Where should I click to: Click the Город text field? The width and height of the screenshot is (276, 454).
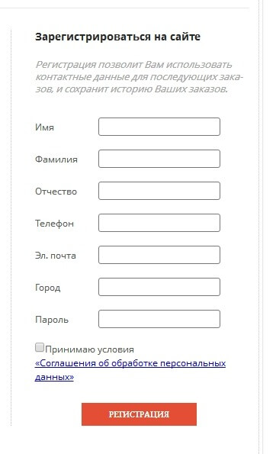159,287
